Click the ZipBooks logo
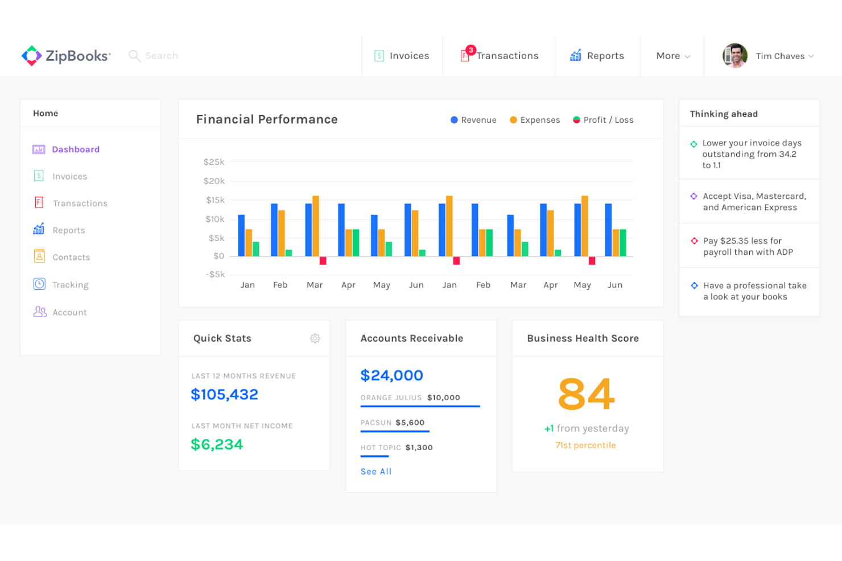The height and width of the screenshot is (561, 842). 65,55
